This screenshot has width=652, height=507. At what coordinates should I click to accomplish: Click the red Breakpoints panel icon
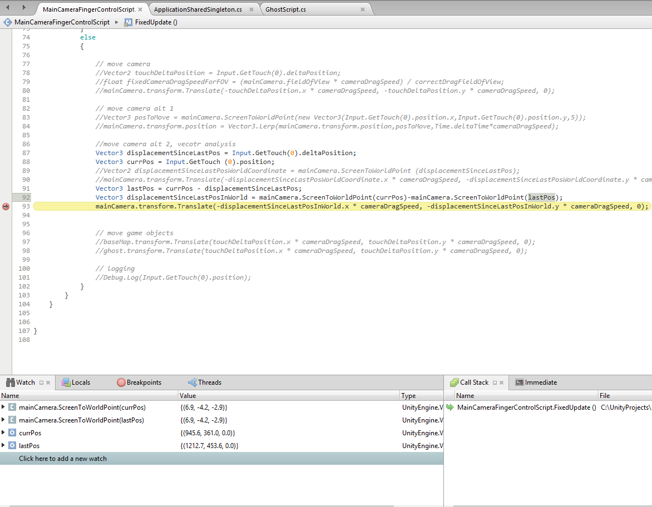click(120, 382)
